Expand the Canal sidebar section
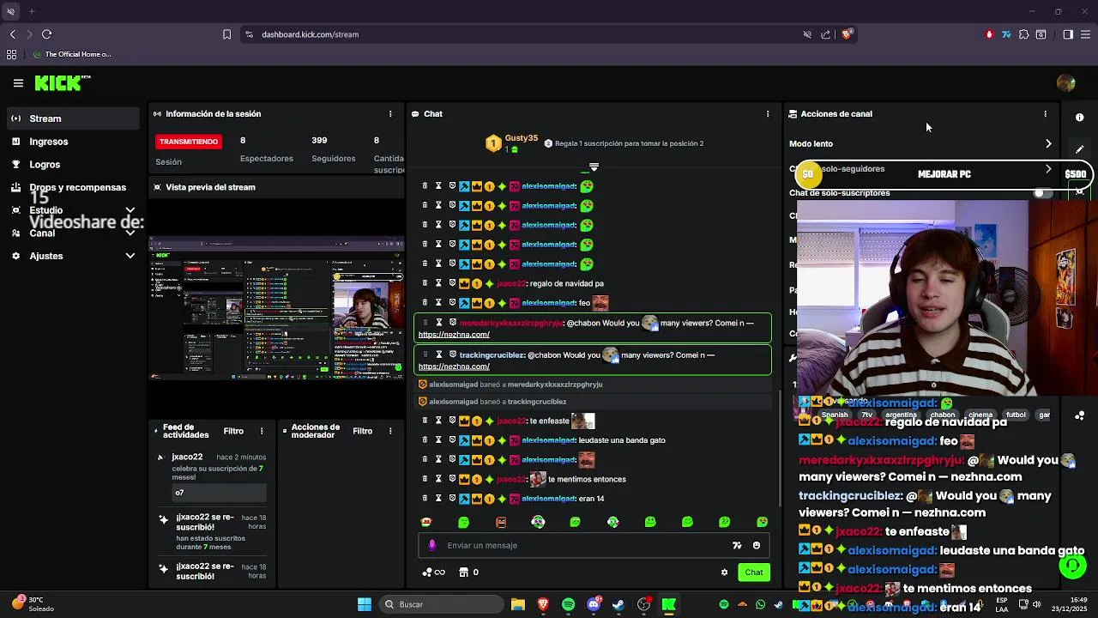Screen dimensions: 1098x618 (x=130, y=233)
